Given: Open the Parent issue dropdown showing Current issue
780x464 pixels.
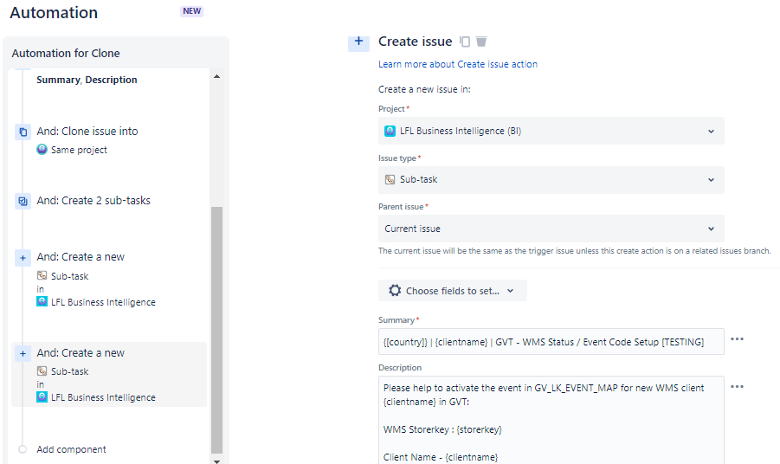Looking at the screenshot, I should click(x=551, y=229).
